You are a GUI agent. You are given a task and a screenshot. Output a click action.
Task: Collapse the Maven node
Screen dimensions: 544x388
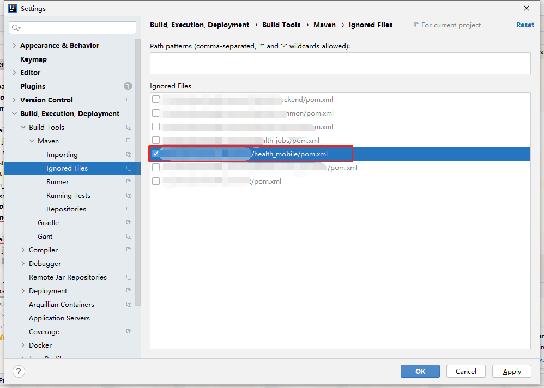(32, 141)
